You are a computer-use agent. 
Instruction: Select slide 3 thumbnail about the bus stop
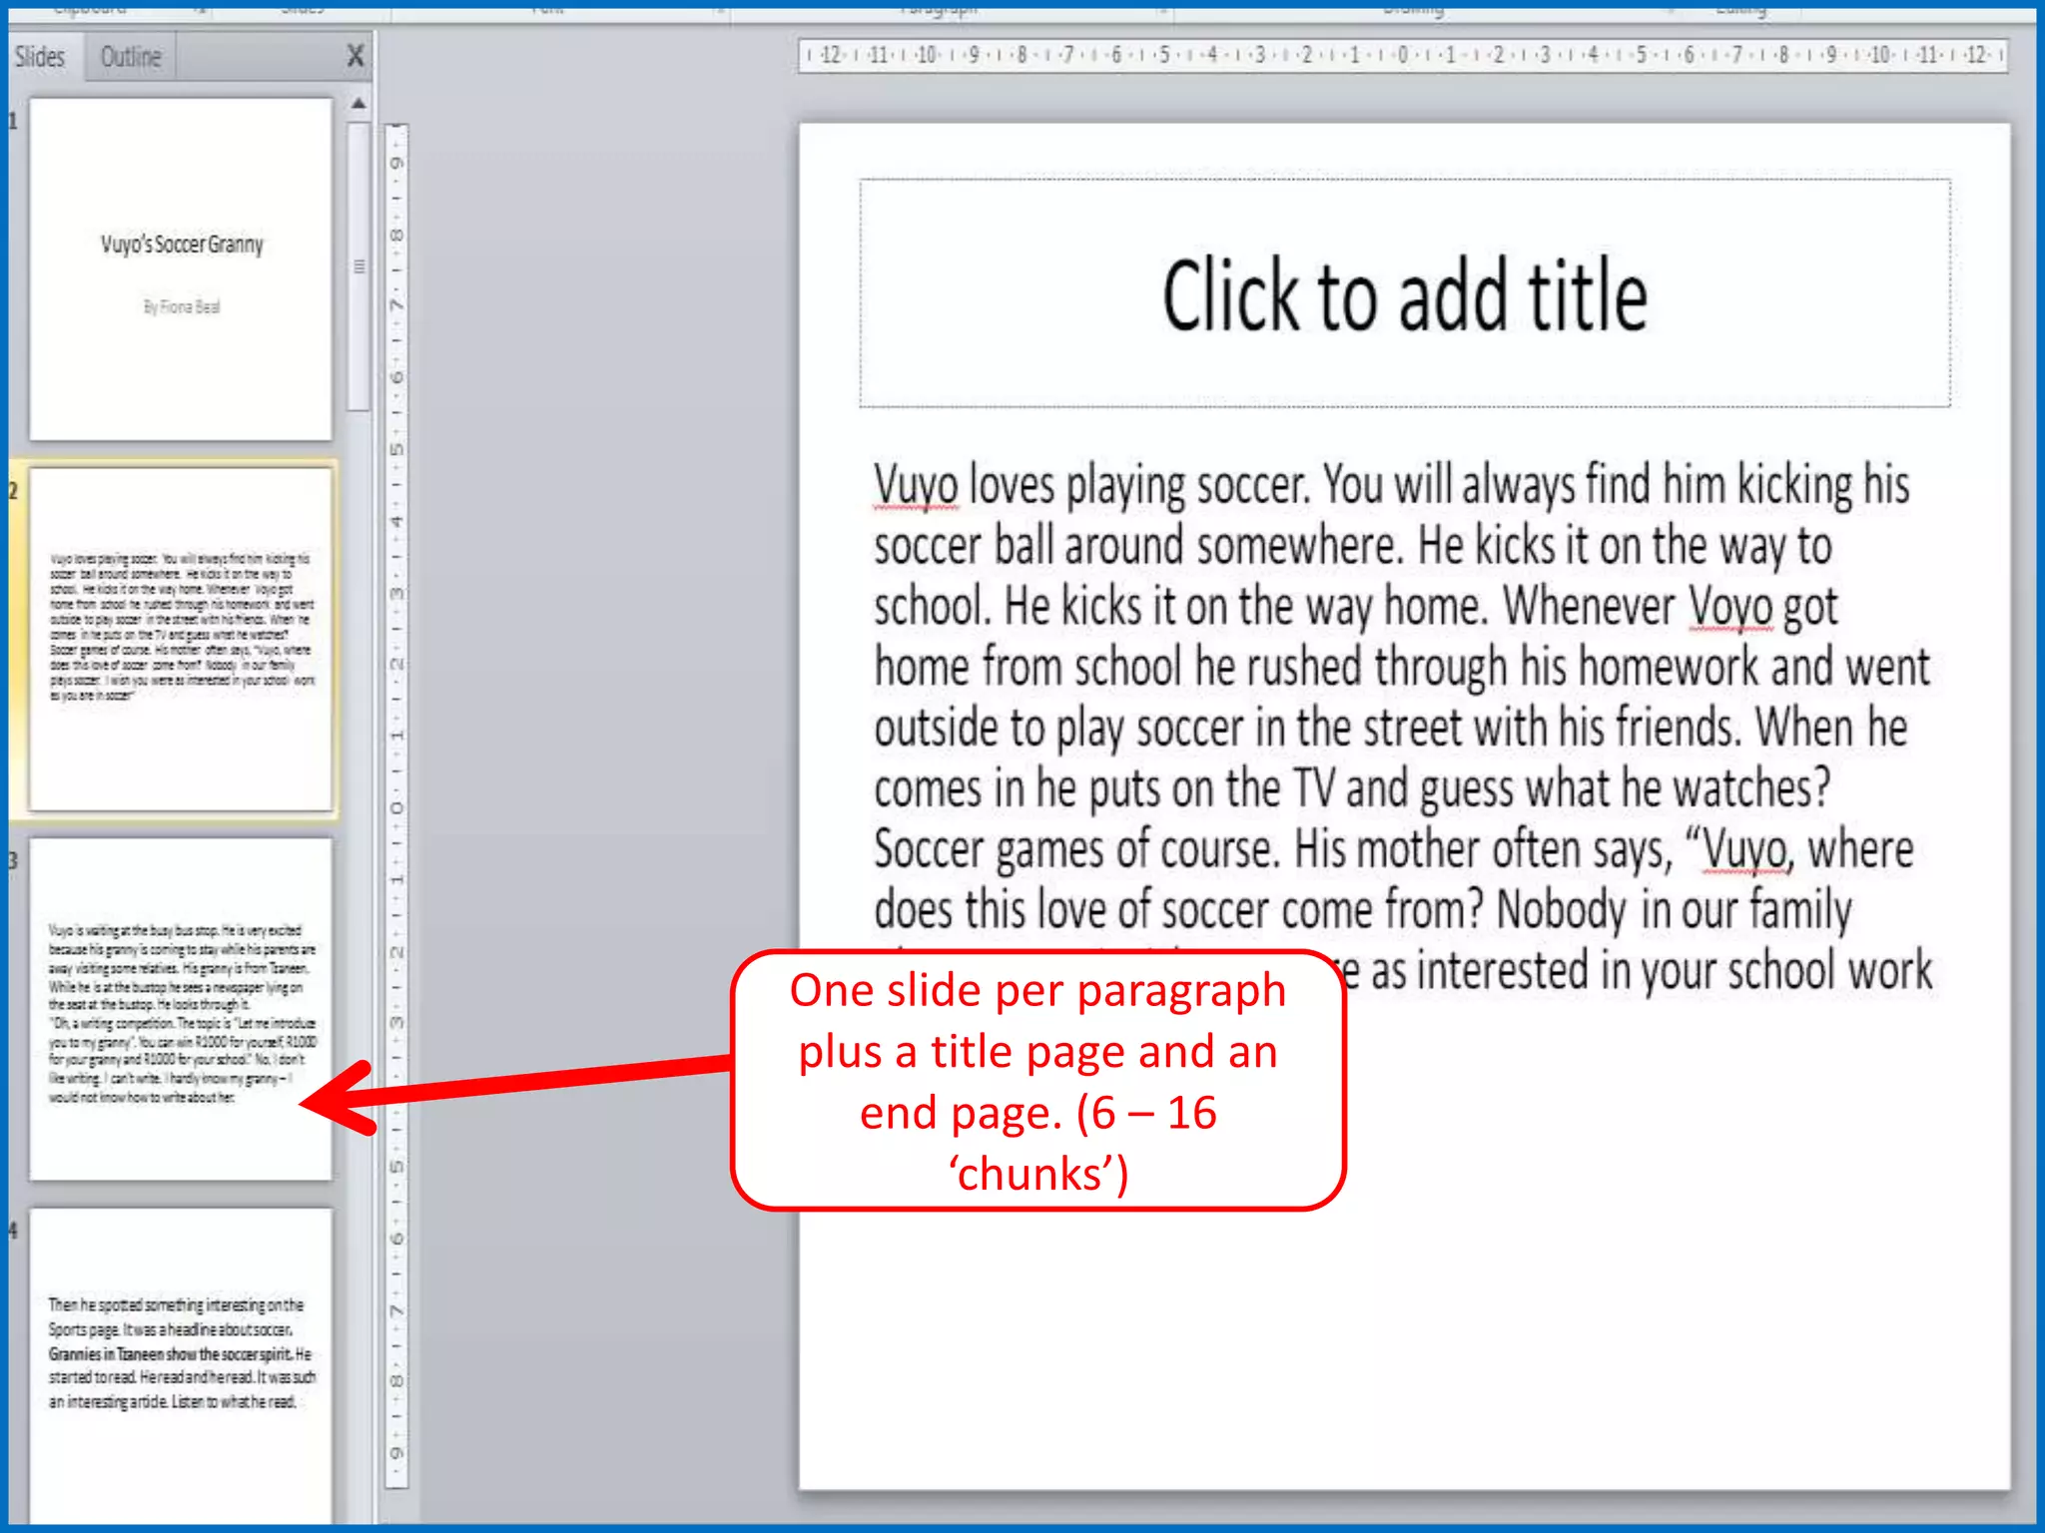point(181,1009)
